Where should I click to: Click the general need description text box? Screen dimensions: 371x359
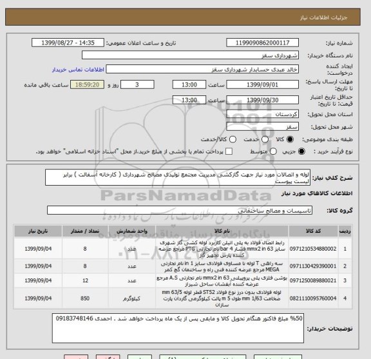tap(178, 177)
